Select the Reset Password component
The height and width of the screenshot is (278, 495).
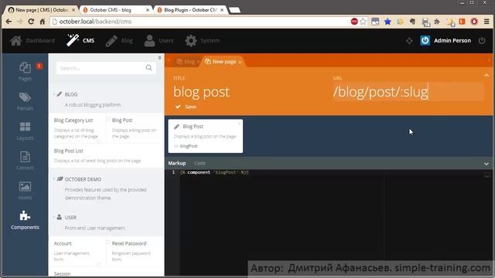[x=135, y=251]
